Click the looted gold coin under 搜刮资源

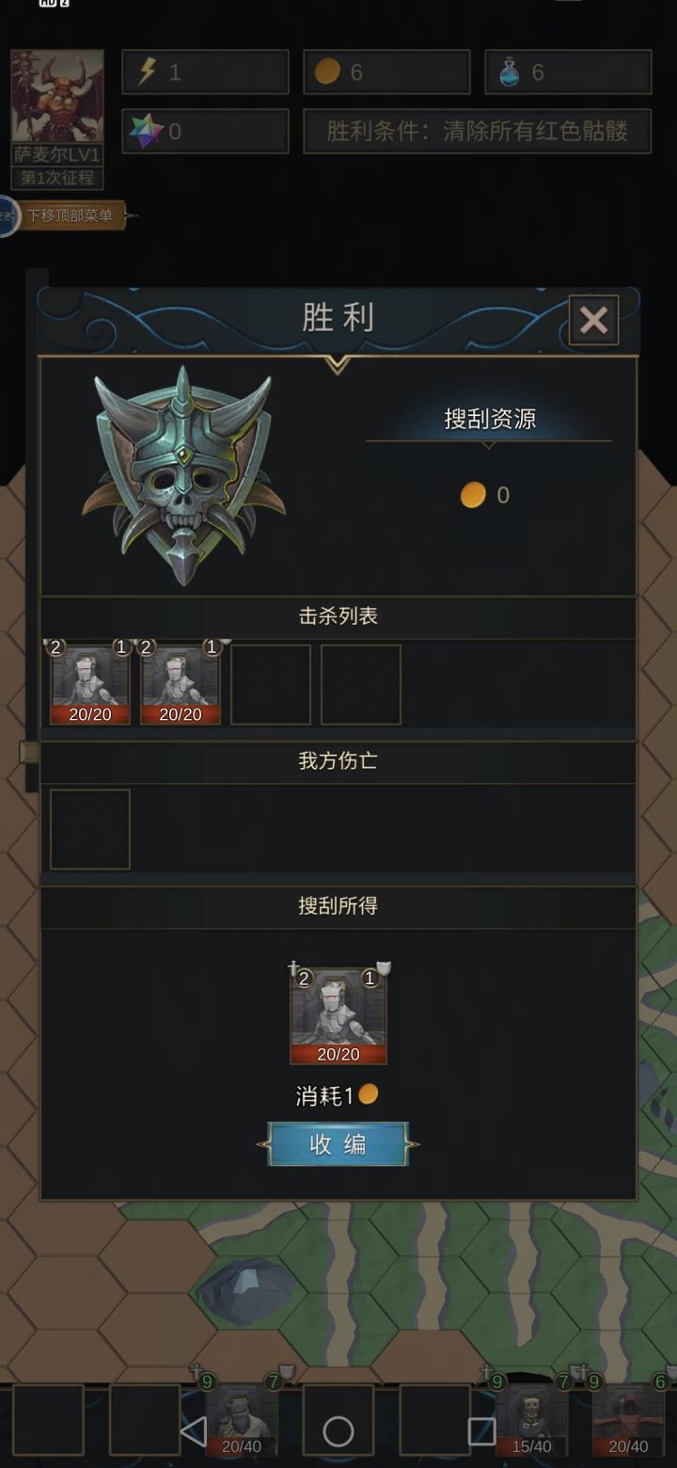[x=473, y=495]
